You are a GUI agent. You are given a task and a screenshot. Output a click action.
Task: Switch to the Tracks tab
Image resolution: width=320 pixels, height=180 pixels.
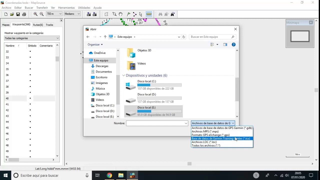(49, 25)
